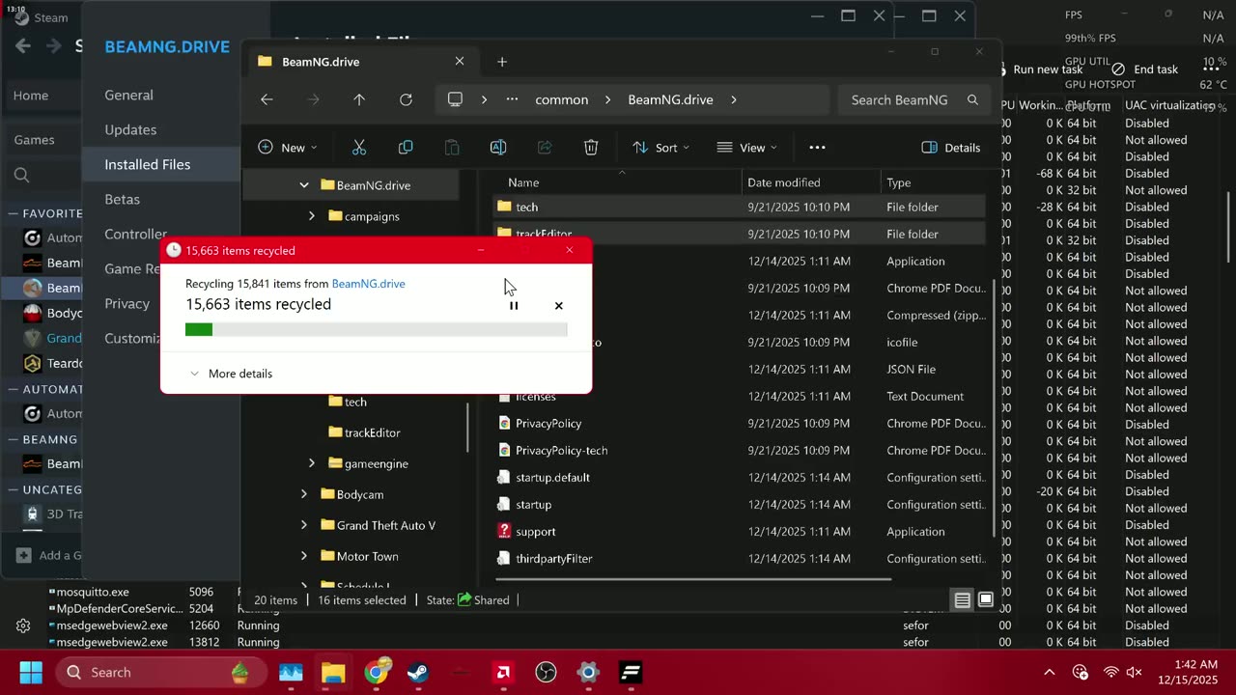Click the Copy icon in Explorer toolbar
The image size is (1236, 695).
pos(406,148)
